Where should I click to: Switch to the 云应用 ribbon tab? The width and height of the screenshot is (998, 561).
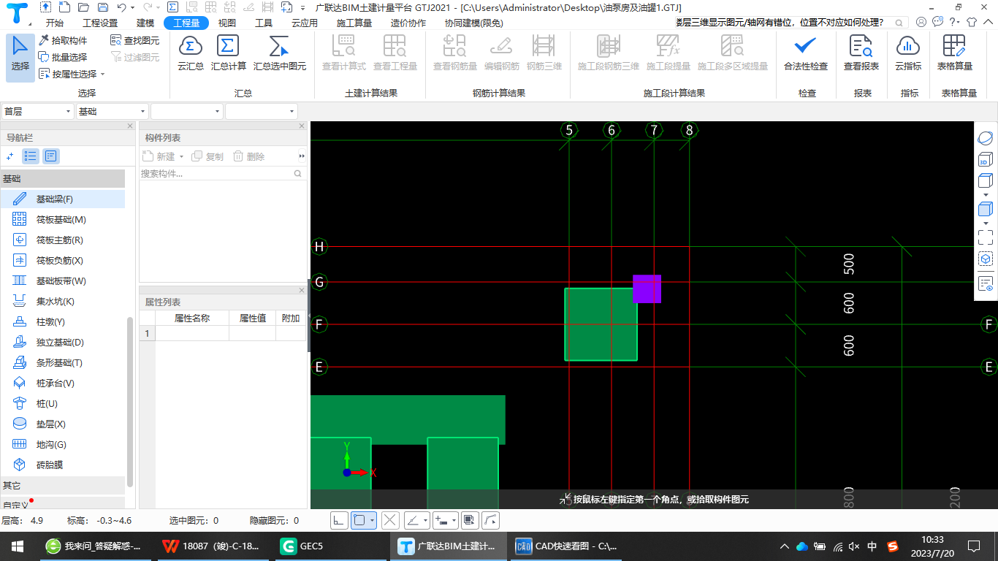tap(305, 23)
